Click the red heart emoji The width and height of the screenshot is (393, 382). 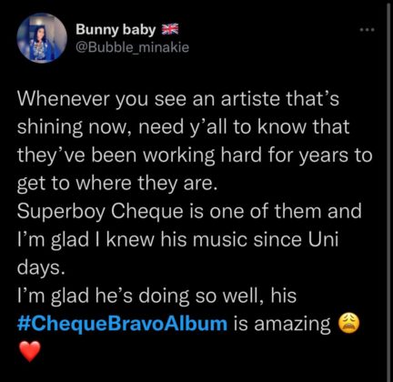pyautogui.click(x=30, y=351)
